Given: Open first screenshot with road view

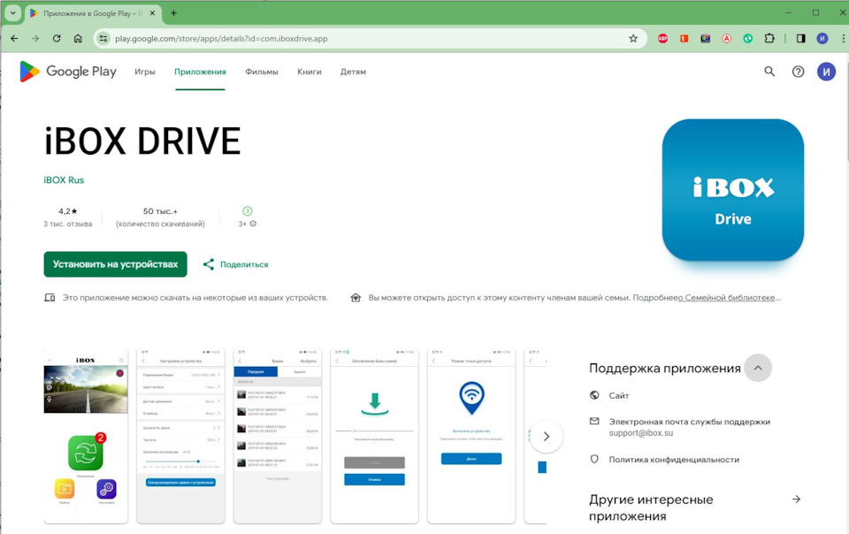Looking at the screenshot, I should (86, 436).
